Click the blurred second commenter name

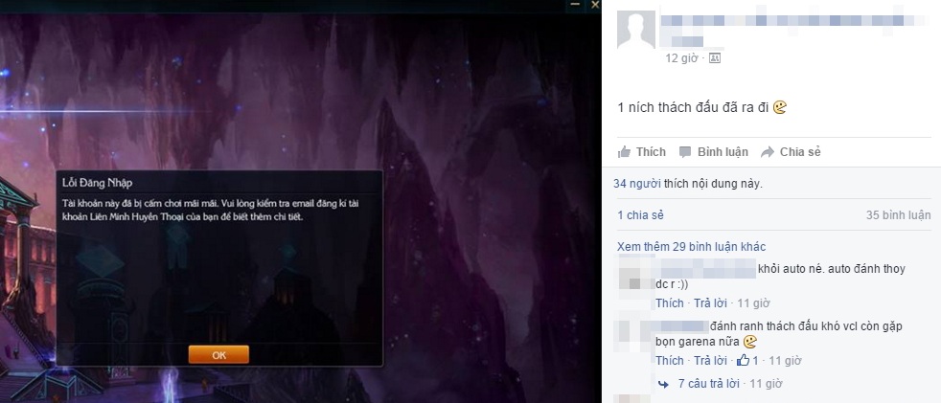click(x=681, y=326)
